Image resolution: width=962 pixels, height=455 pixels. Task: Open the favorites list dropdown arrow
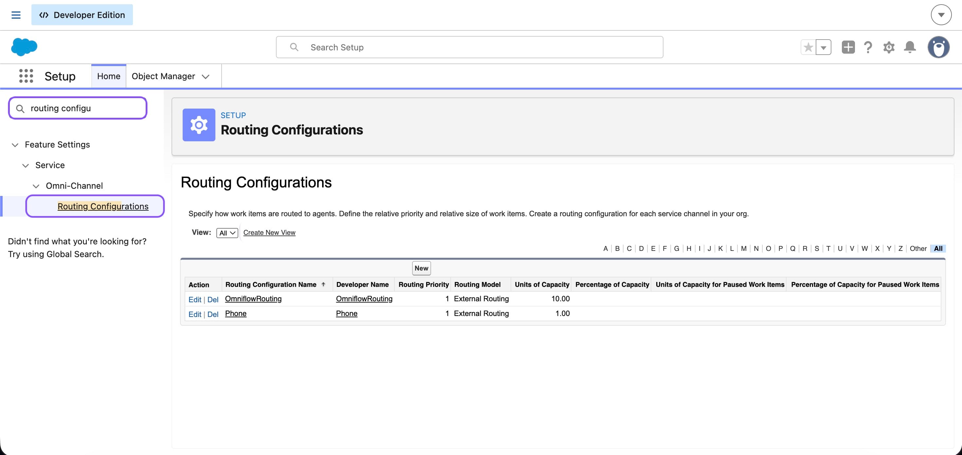pos(824,47)
